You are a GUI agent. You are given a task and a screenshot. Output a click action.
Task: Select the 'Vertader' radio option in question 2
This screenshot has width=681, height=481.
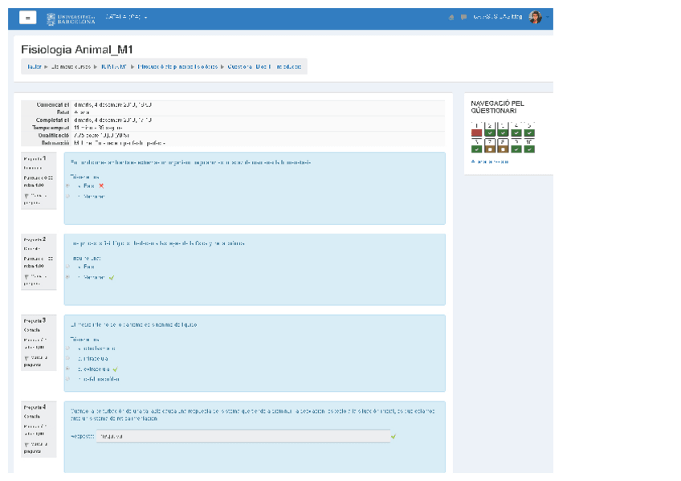(68, 277)
